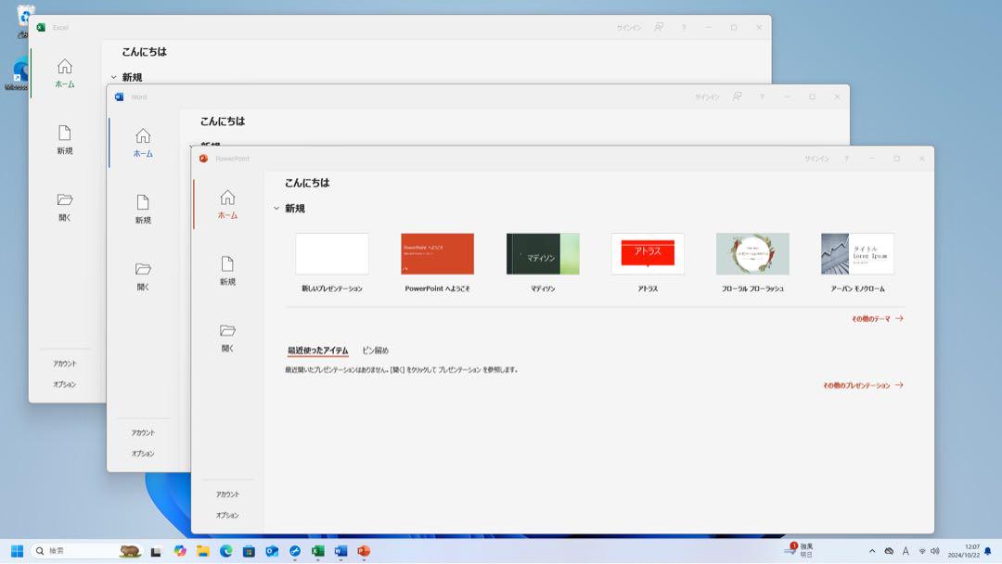Switch to PowerPoint via its taskbar icon

coord(364,551)
